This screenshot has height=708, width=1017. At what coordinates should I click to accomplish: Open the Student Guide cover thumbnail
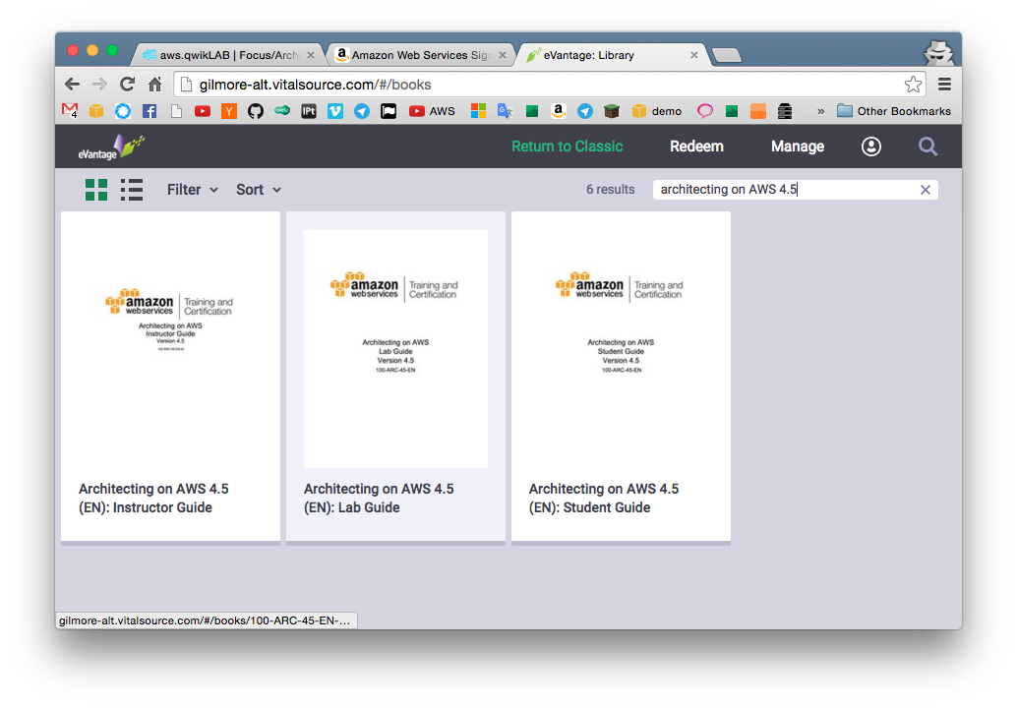[621, 349]
